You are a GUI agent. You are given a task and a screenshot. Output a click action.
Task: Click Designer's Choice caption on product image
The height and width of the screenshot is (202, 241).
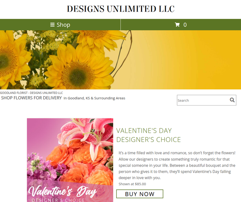tap(58, 200)
